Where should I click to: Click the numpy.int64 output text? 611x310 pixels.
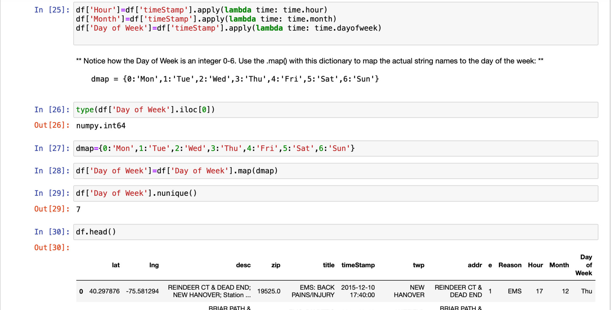[x=101, y=126]
